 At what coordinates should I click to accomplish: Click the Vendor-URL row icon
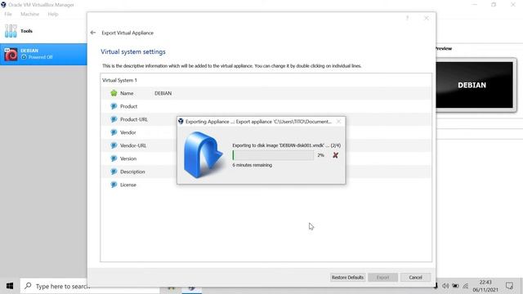click(x=114, y=145)
